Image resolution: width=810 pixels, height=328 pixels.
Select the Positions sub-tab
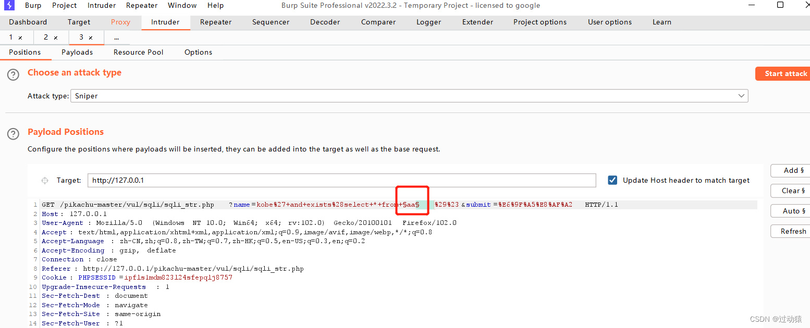pyautogui.click(x=24, y=52)
